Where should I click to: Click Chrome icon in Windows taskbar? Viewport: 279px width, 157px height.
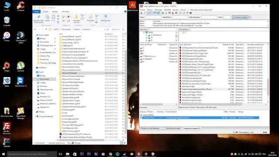pyautogui.click(x=110, y=154)
